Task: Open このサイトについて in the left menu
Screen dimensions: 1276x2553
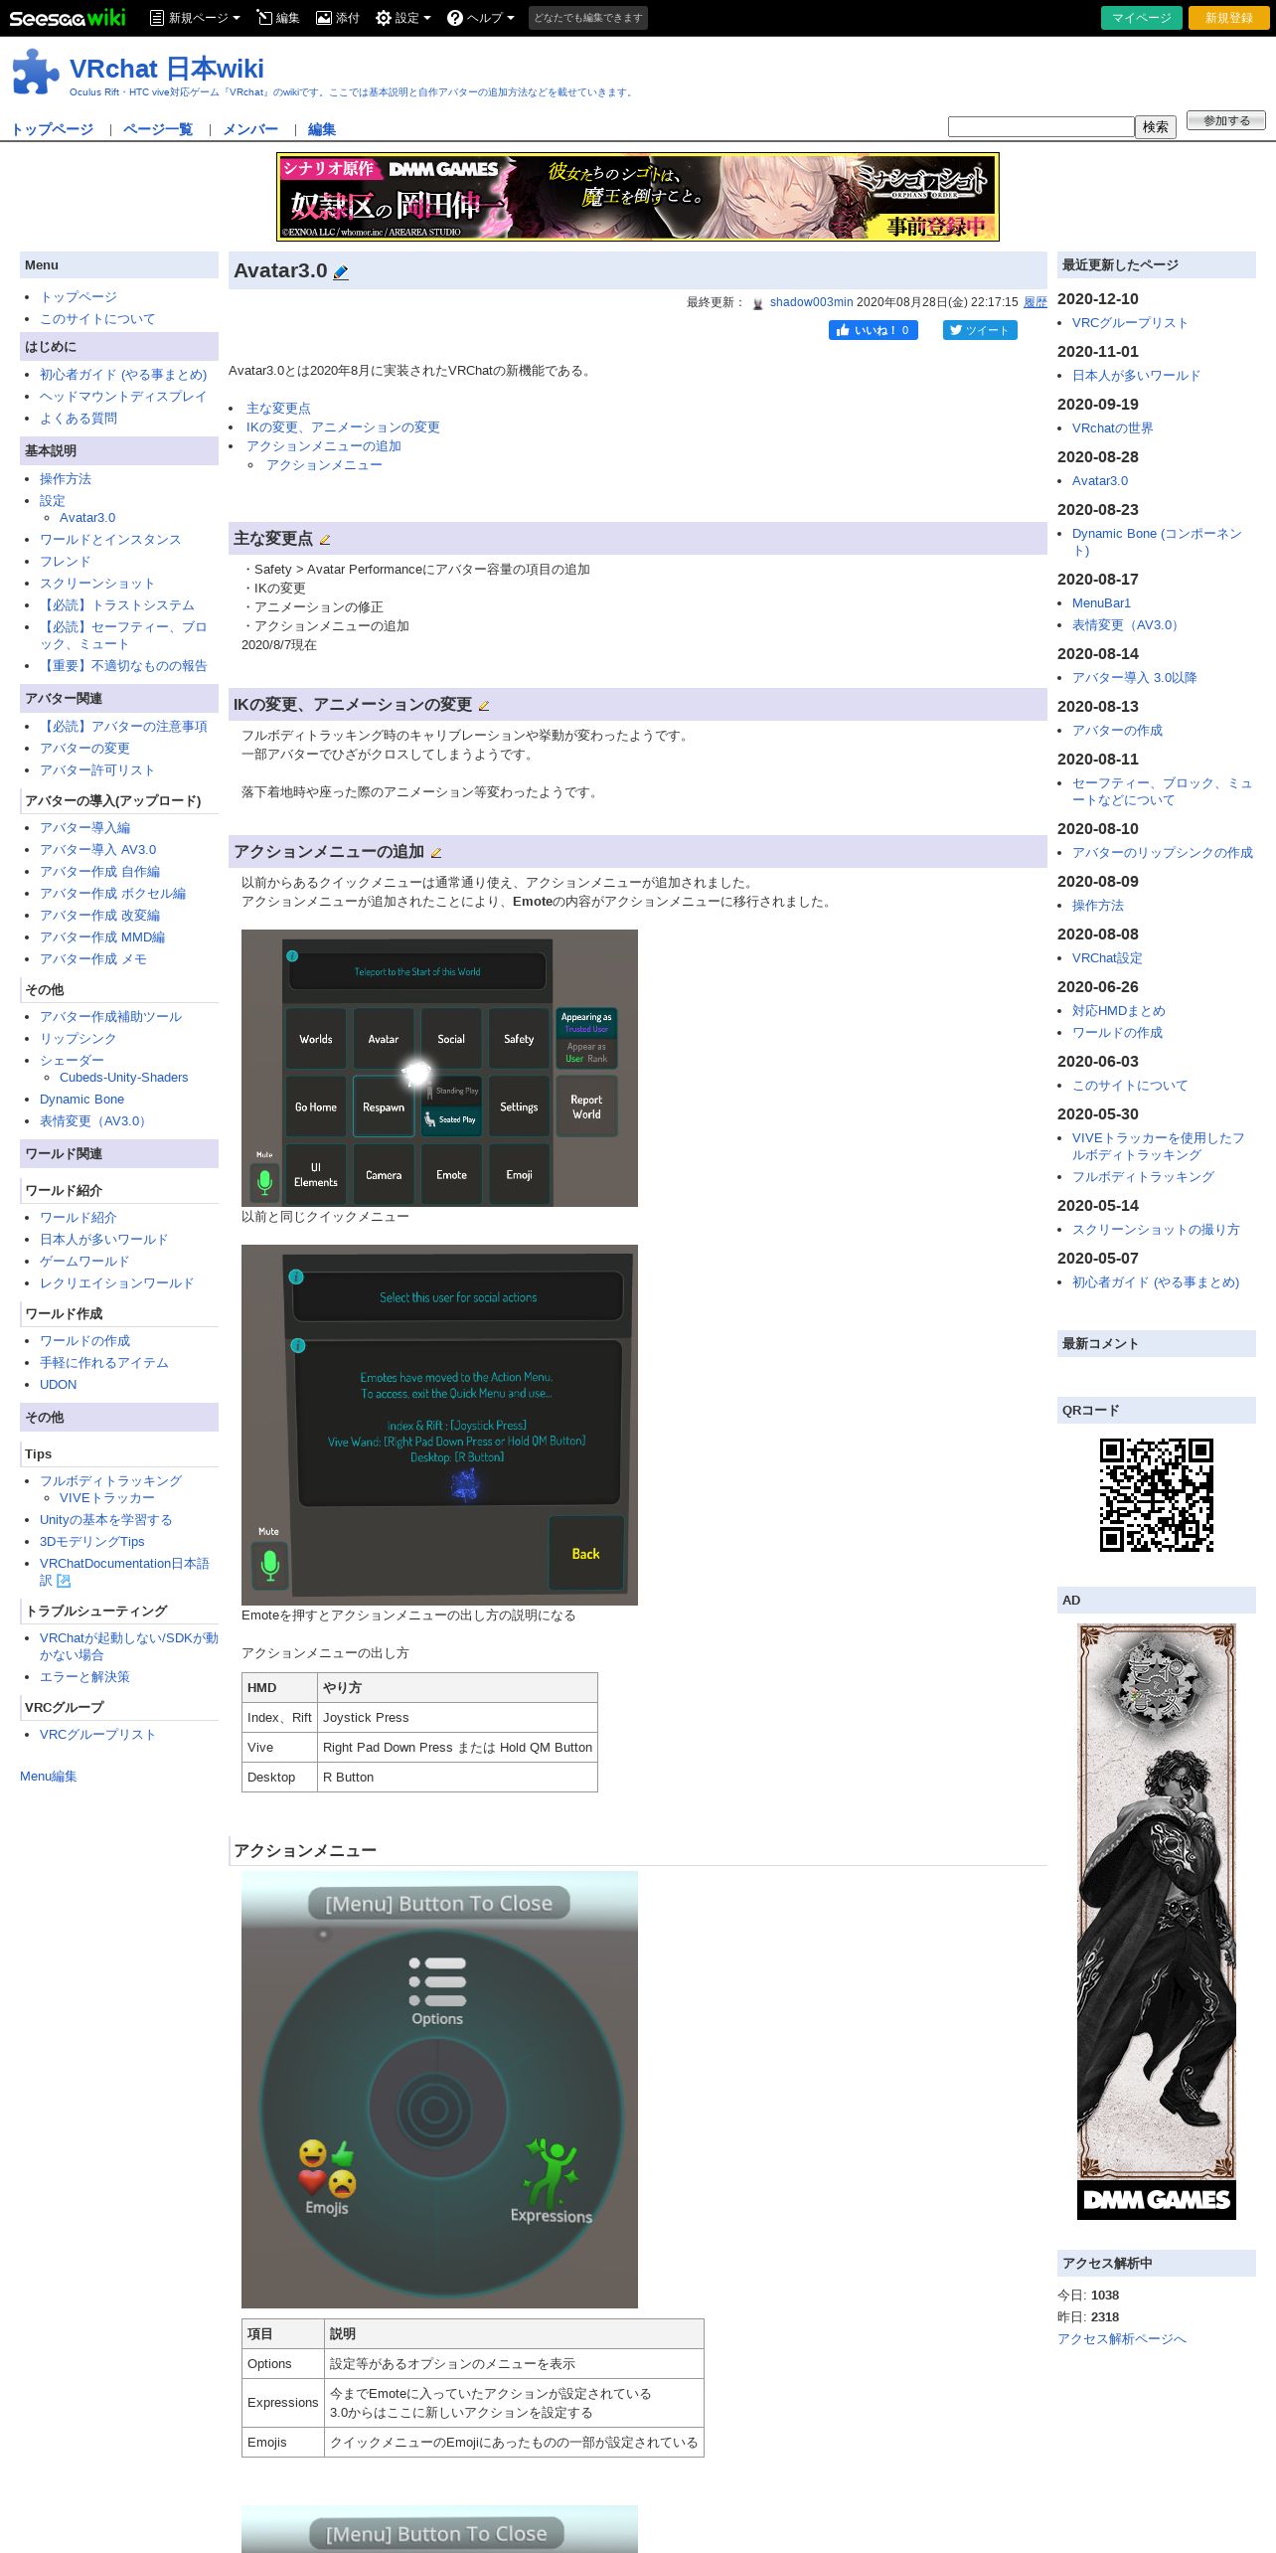Action: click(97, 319)
